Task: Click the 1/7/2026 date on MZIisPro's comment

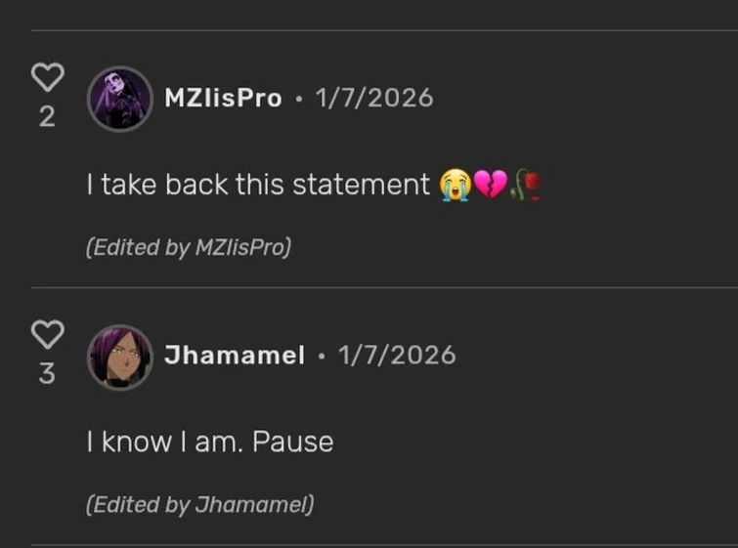Action: tap(373, 98)
